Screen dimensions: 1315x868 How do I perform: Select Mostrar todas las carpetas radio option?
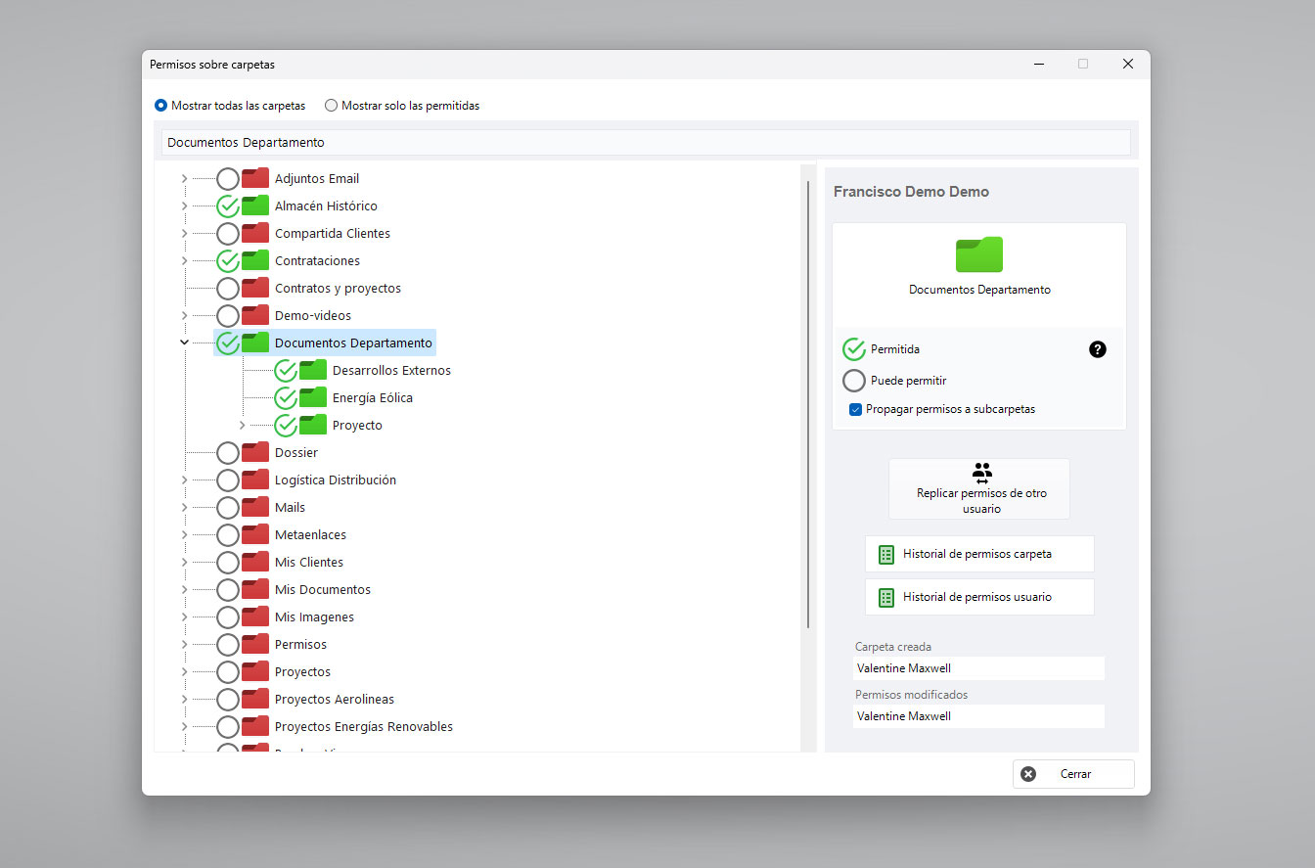[x=160, y=106]
